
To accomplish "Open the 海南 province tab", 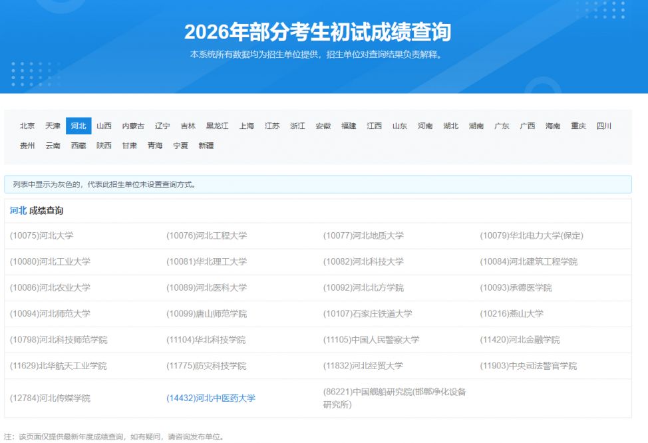I will pos(553,126).
